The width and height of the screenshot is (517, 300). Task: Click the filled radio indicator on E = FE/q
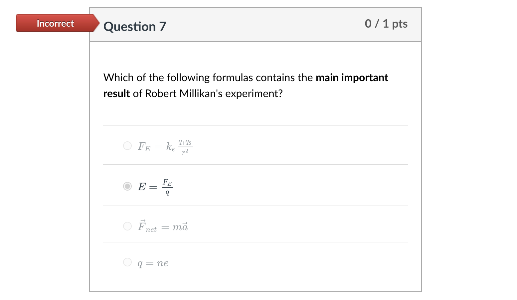coord(127,187)
